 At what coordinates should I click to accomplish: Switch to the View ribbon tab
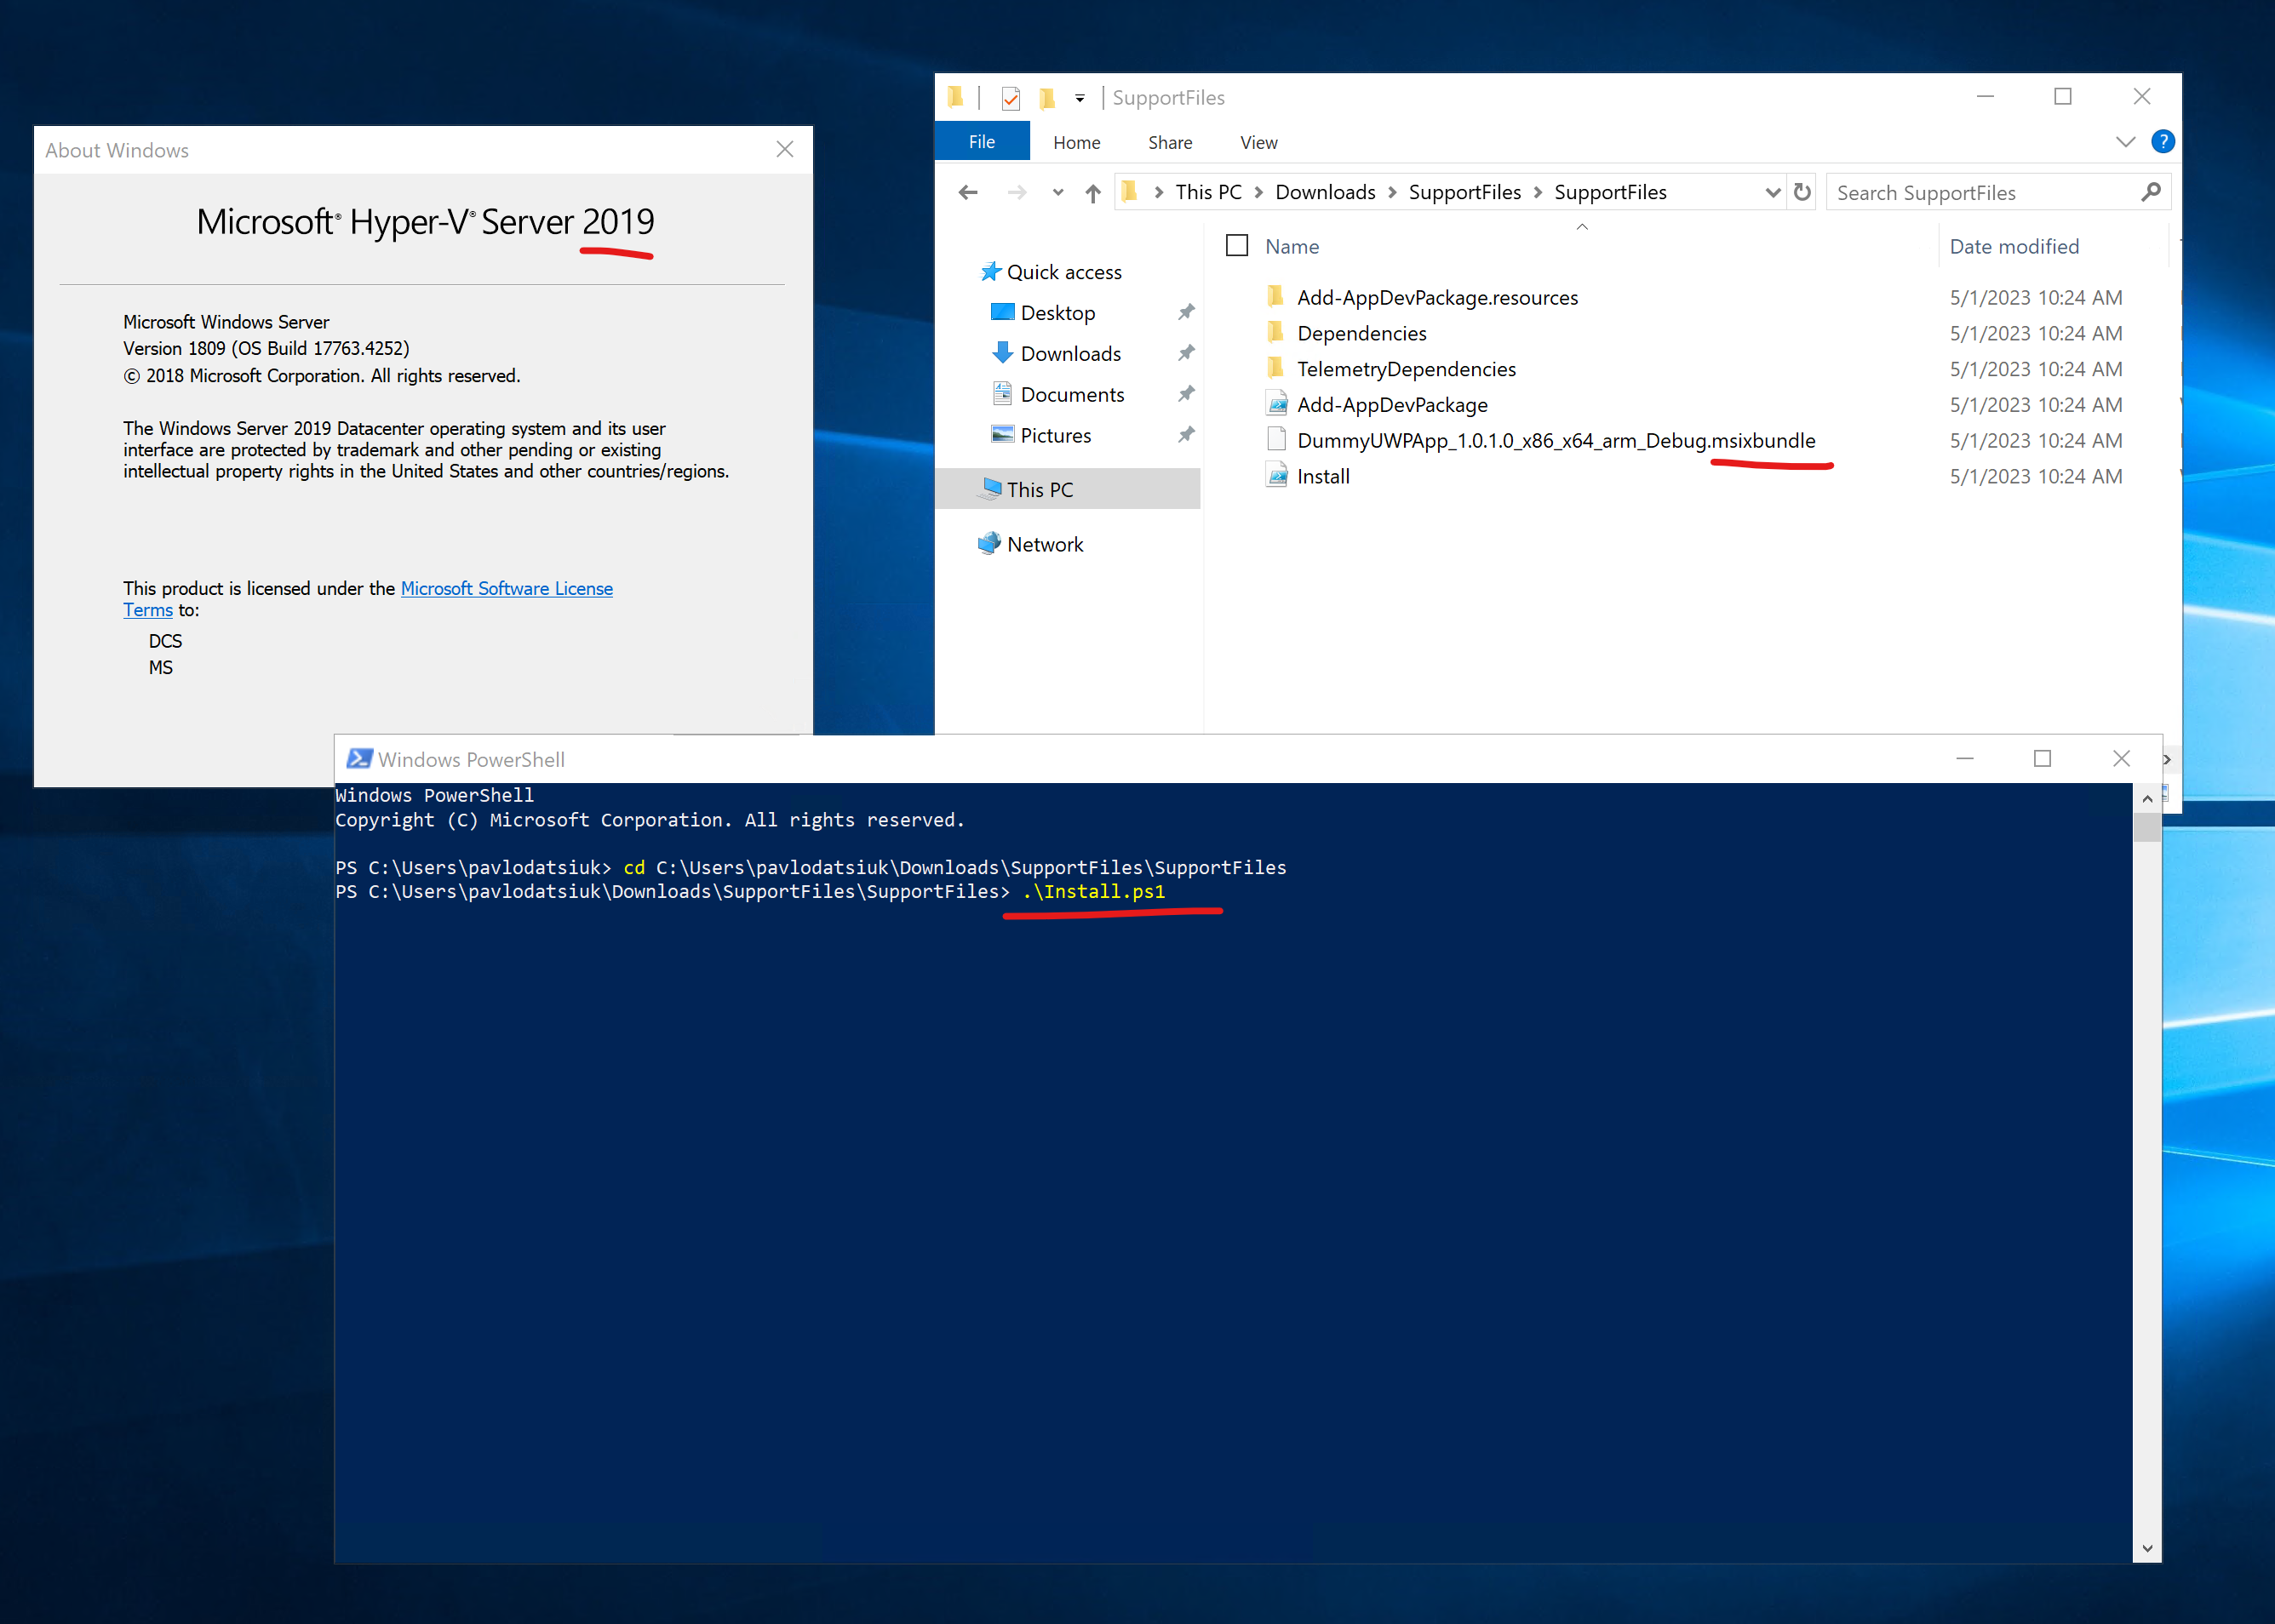click(1258, 142)
